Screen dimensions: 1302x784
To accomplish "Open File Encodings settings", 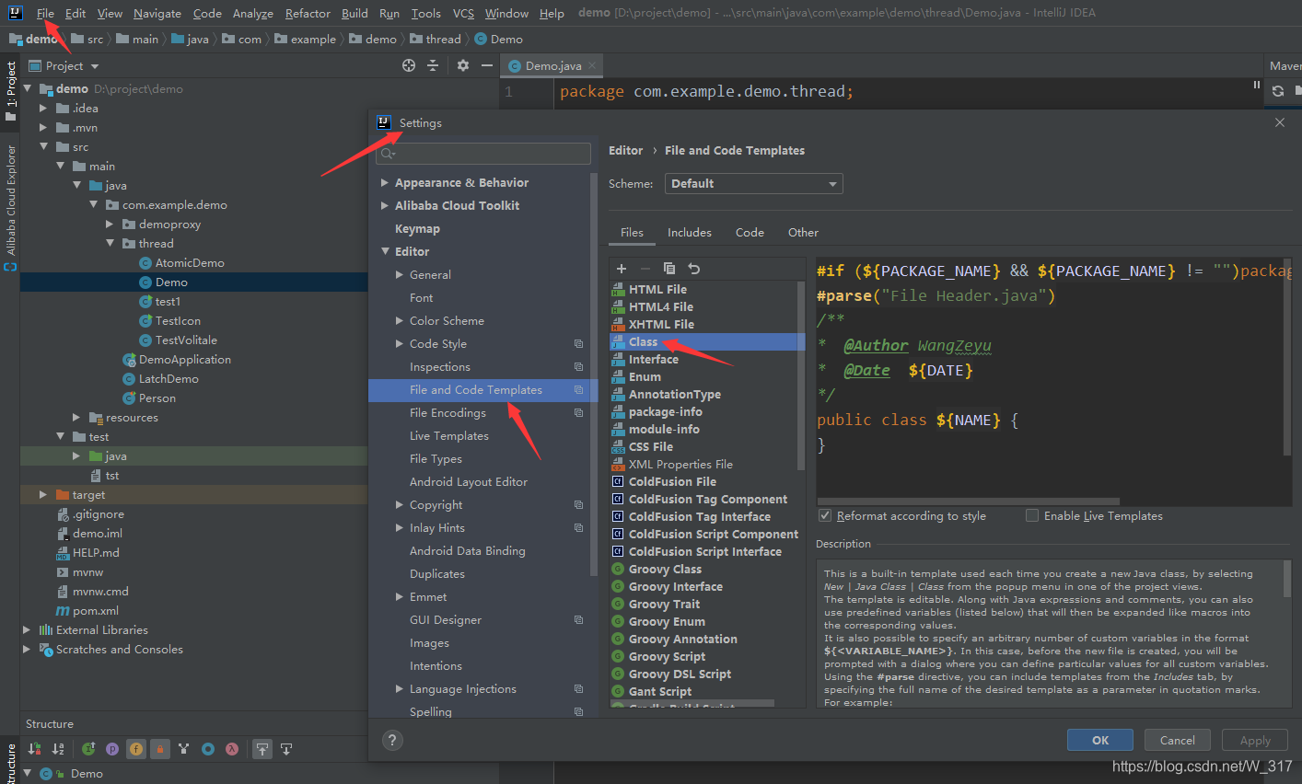I will [448, 413].
